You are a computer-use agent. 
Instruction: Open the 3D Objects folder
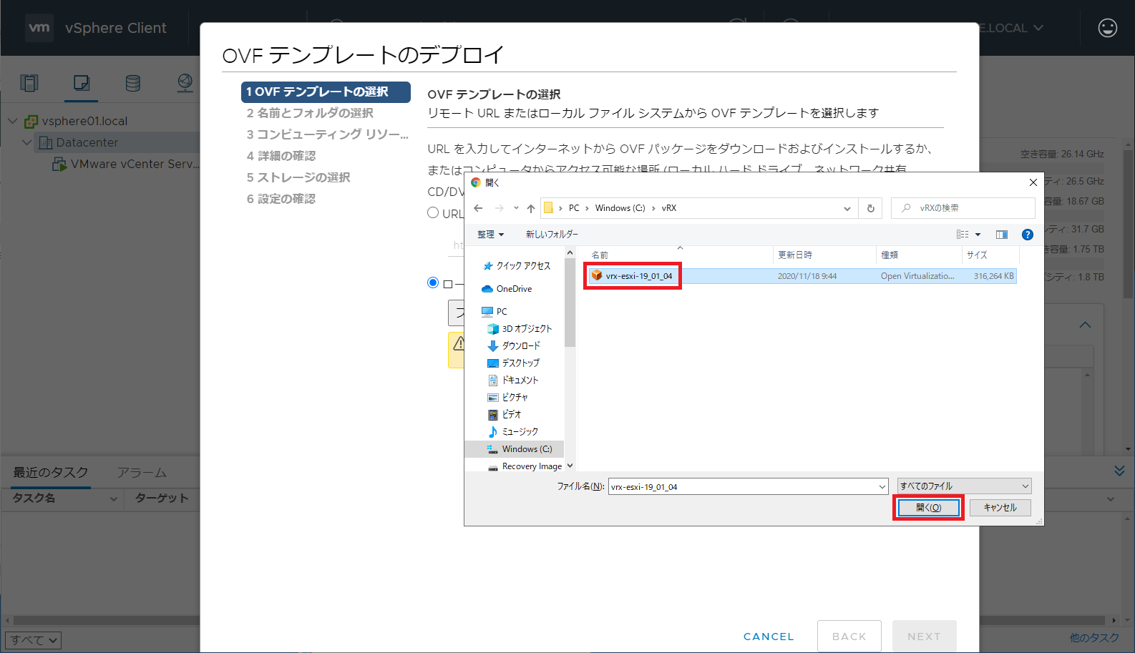point(520,329)
